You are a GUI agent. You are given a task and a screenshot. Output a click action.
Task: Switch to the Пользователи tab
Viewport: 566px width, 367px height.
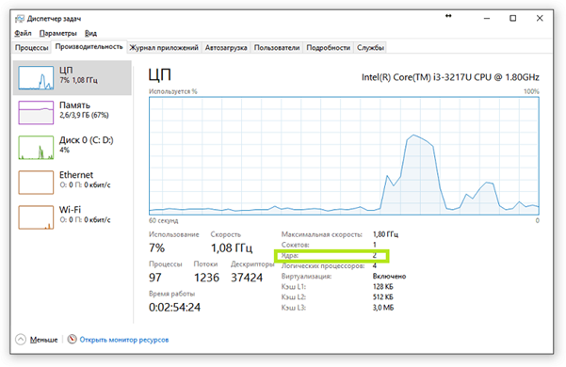[277, 48]
